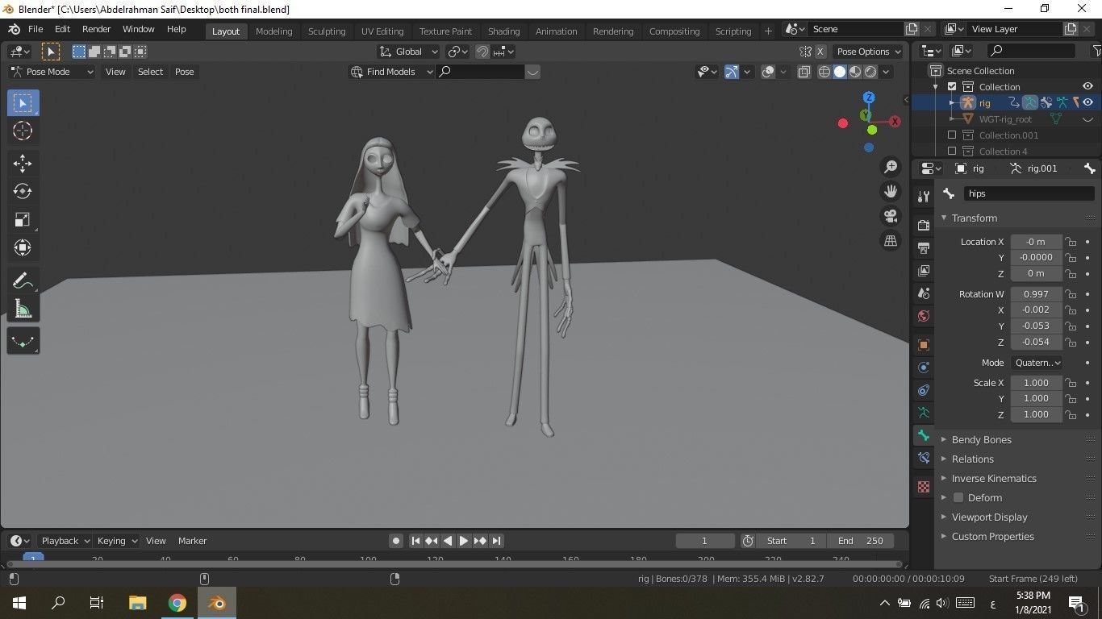Jump to the timeline end frame
Viewport: 1102px width, 619px height.
(x=497, y=541)
